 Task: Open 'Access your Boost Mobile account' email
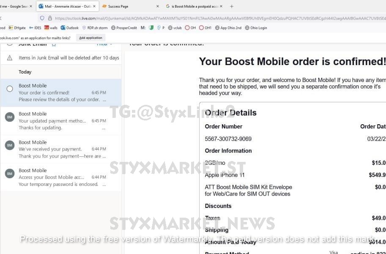pos(61,177)
